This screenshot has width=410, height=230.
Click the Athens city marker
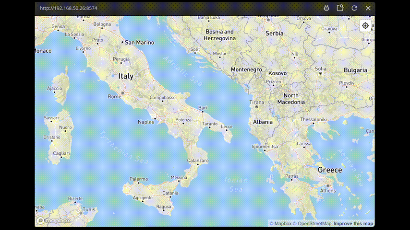pos(328,186)
